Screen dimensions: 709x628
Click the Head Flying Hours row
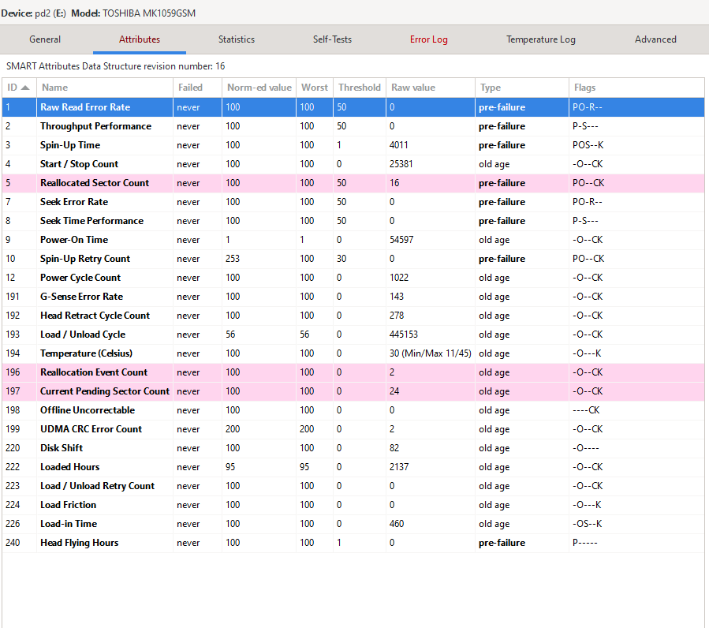(x=79, y=543)
